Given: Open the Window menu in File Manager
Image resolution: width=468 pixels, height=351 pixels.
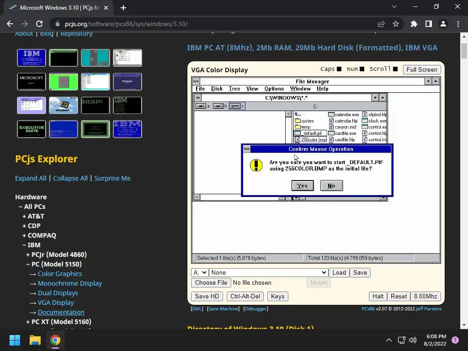Looking at the screenshot, I should tap(300, 89).
